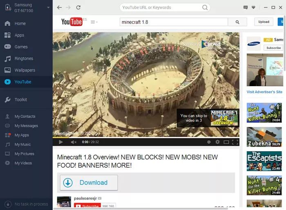Expand the Samsung GT-N7100 device dropdown

48,7
